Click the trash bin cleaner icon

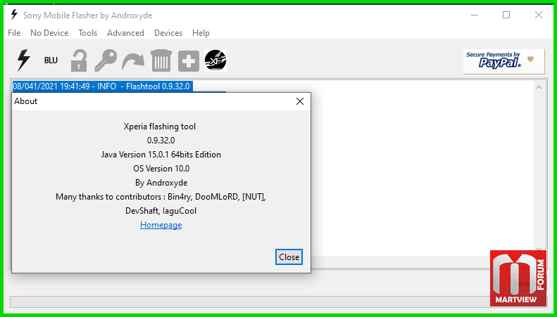click(161, 60)
